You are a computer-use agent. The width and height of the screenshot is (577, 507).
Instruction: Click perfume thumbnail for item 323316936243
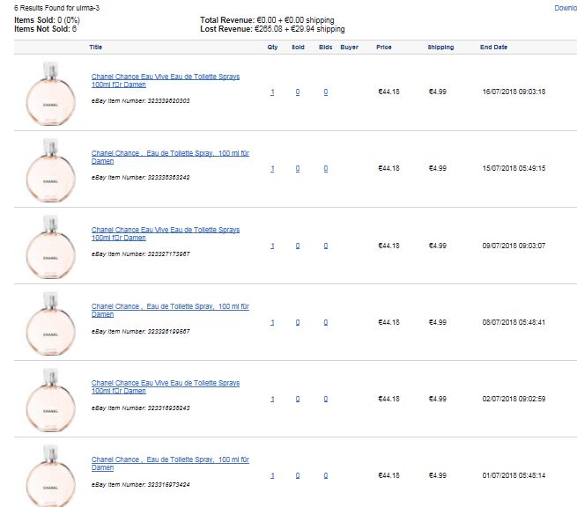pyautogui.click(x=51, y=400)
